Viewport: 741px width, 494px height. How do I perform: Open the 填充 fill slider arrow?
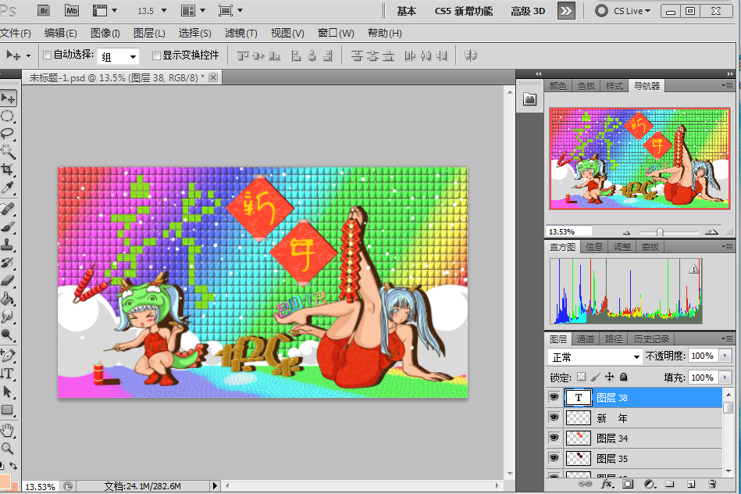pyautogui.click(x=725, y=378)
